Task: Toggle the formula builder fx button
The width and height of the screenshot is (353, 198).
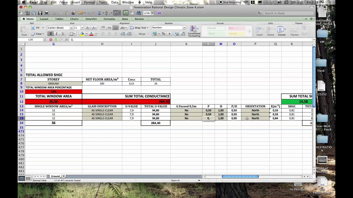Action: [126, 13]
